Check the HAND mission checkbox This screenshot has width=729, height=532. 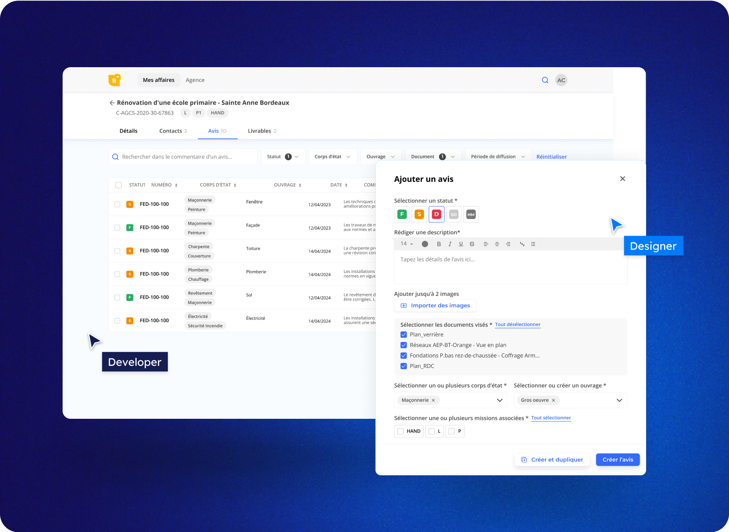click(400, 431)
